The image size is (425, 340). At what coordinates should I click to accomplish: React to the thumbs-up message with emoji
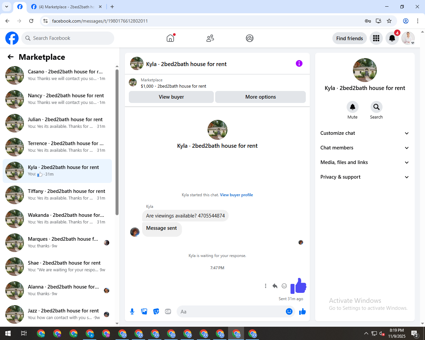click(x=284, y=286)
